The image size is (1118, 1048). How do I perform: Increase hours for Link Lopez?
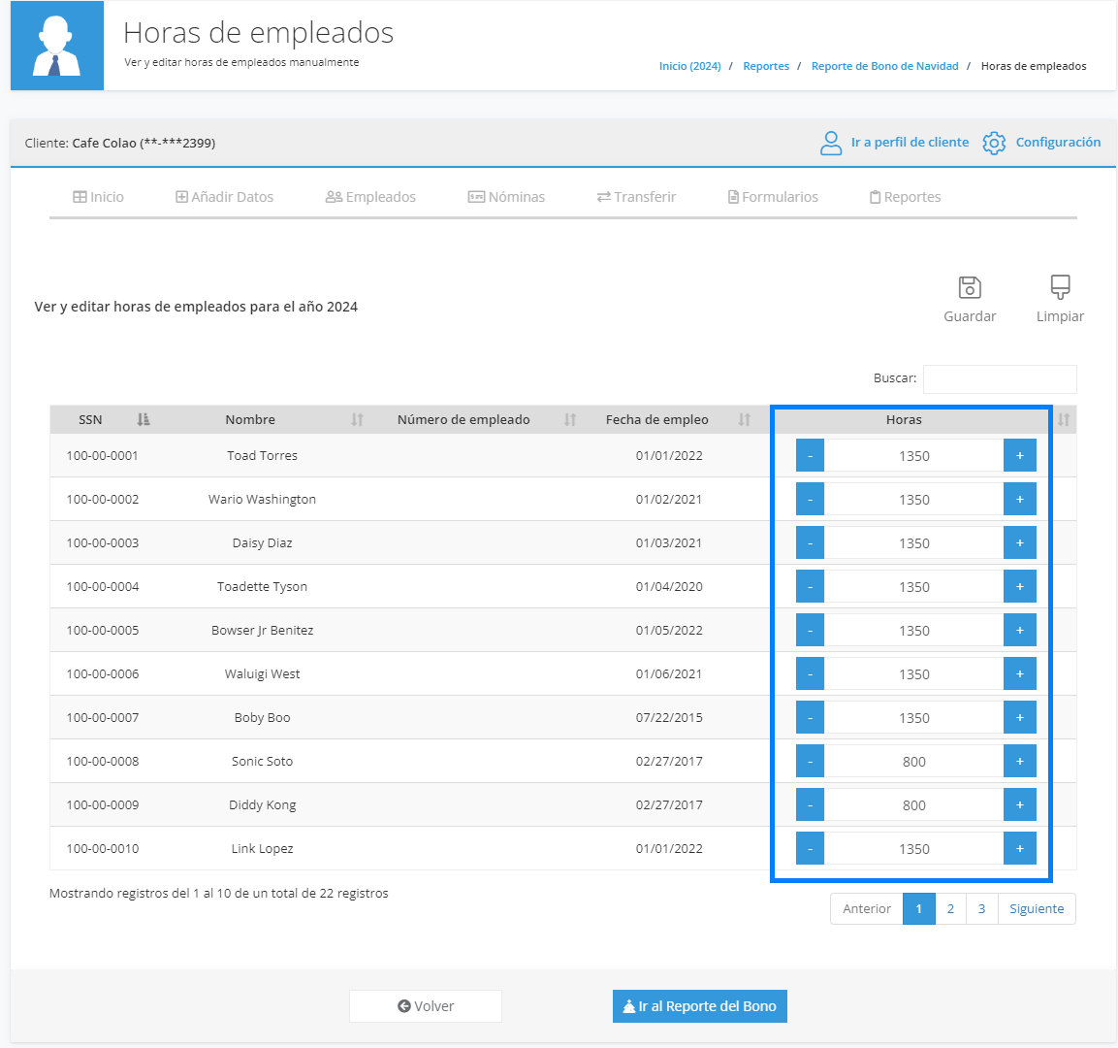[1020, 848]
